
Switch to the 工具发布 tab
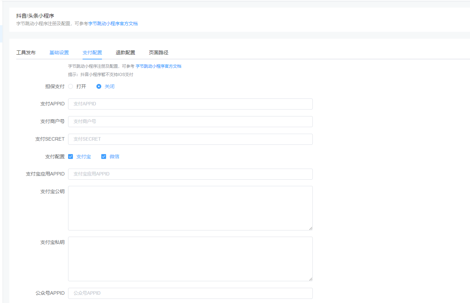coord(26,53)
